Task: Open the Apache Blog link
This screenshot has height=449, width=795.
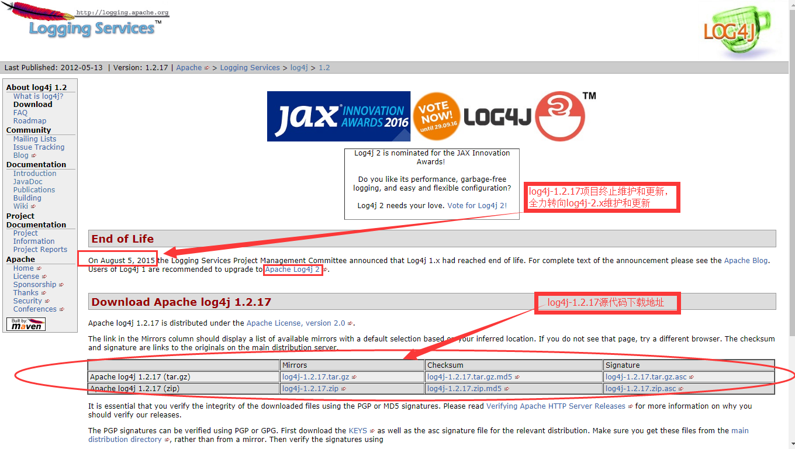Action: 746,261
